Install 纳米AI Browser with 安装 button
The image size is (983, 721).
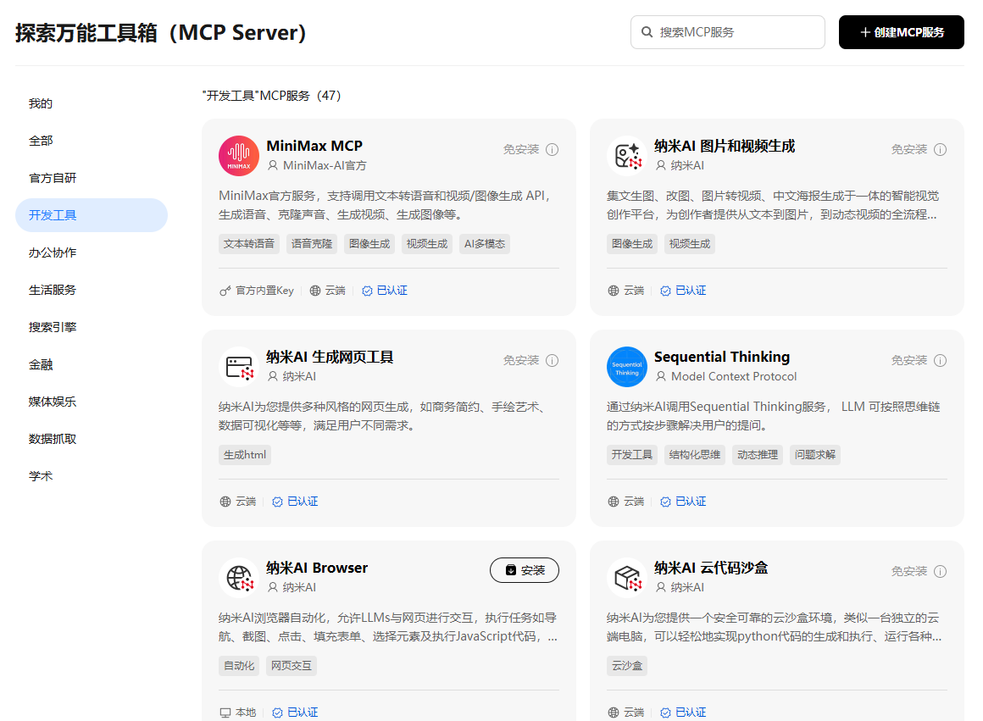coord(524,570)
